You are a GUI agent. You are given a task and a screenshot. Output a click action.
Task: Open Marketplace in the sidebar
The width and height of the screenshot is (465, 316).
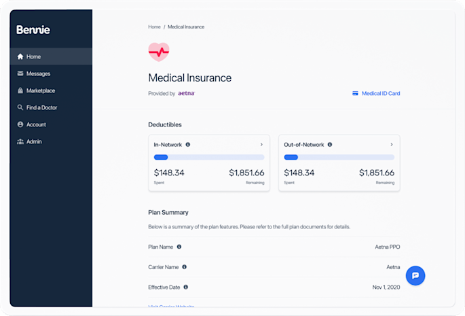coord(51,90)
